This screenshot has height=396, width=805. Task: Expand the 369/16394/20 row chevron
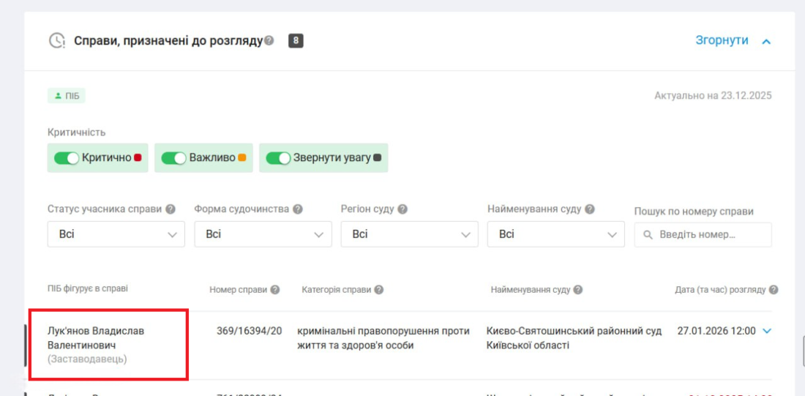(767, 332)
